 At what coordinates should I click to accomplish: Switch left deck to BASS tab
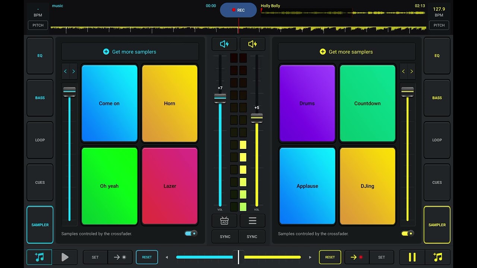(x=40, y=98)
